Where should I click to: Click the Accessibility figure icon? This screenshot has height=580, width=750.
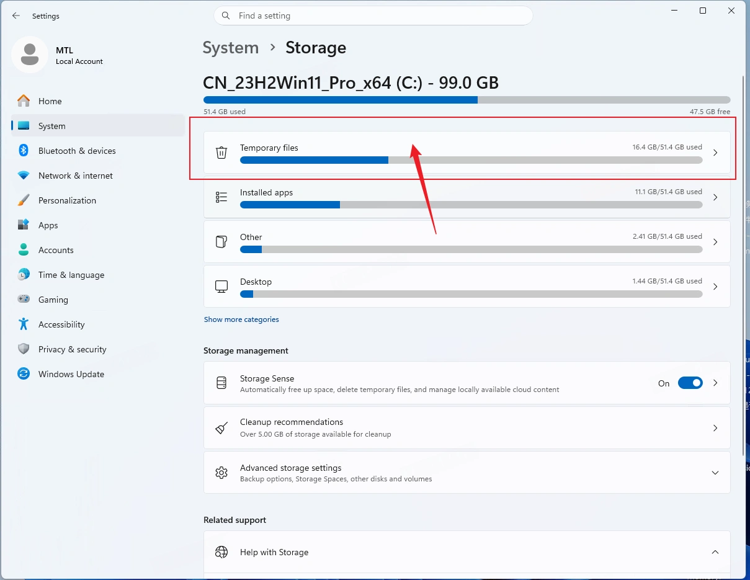(24, 324)
